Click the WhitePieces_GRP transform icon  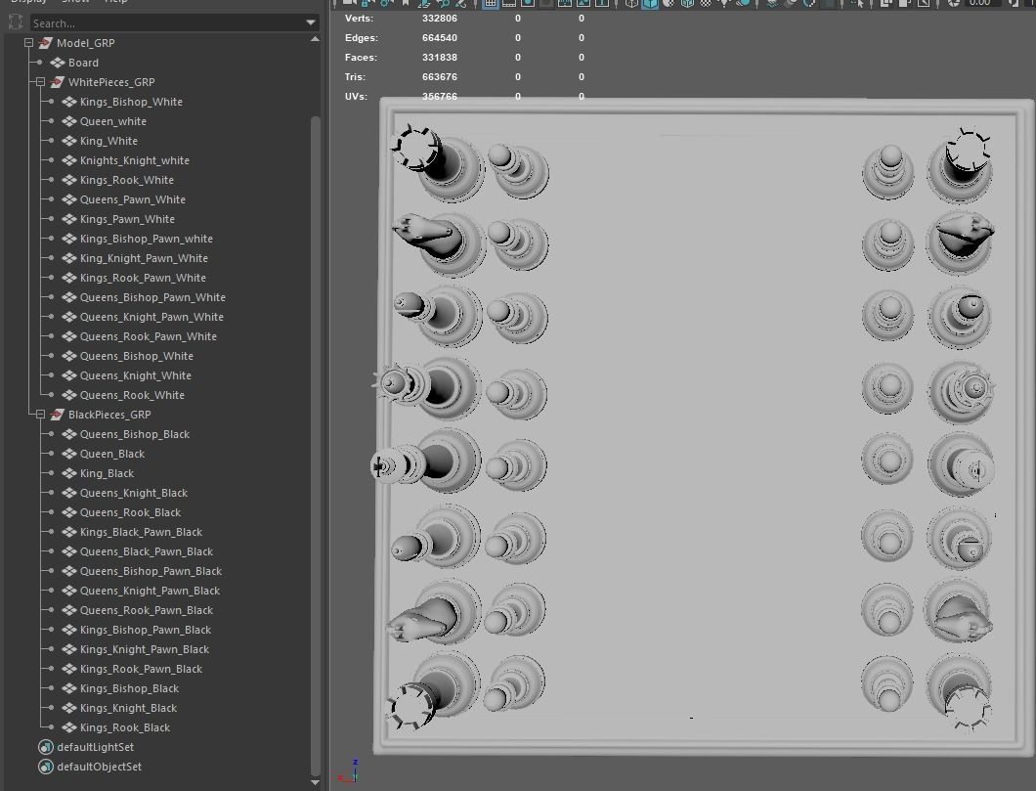[57, 82]
